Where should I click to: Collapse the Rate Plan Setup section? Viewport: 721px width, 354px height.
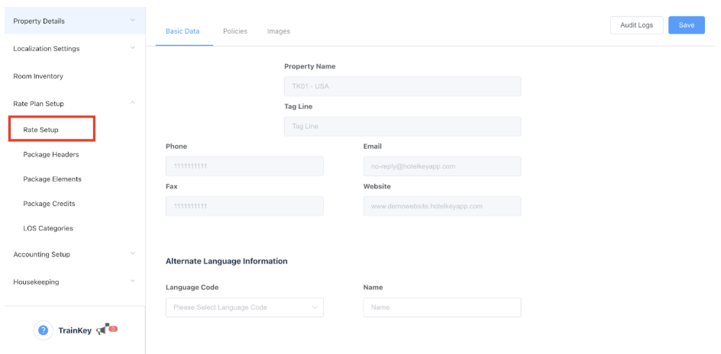coord(132,103)
